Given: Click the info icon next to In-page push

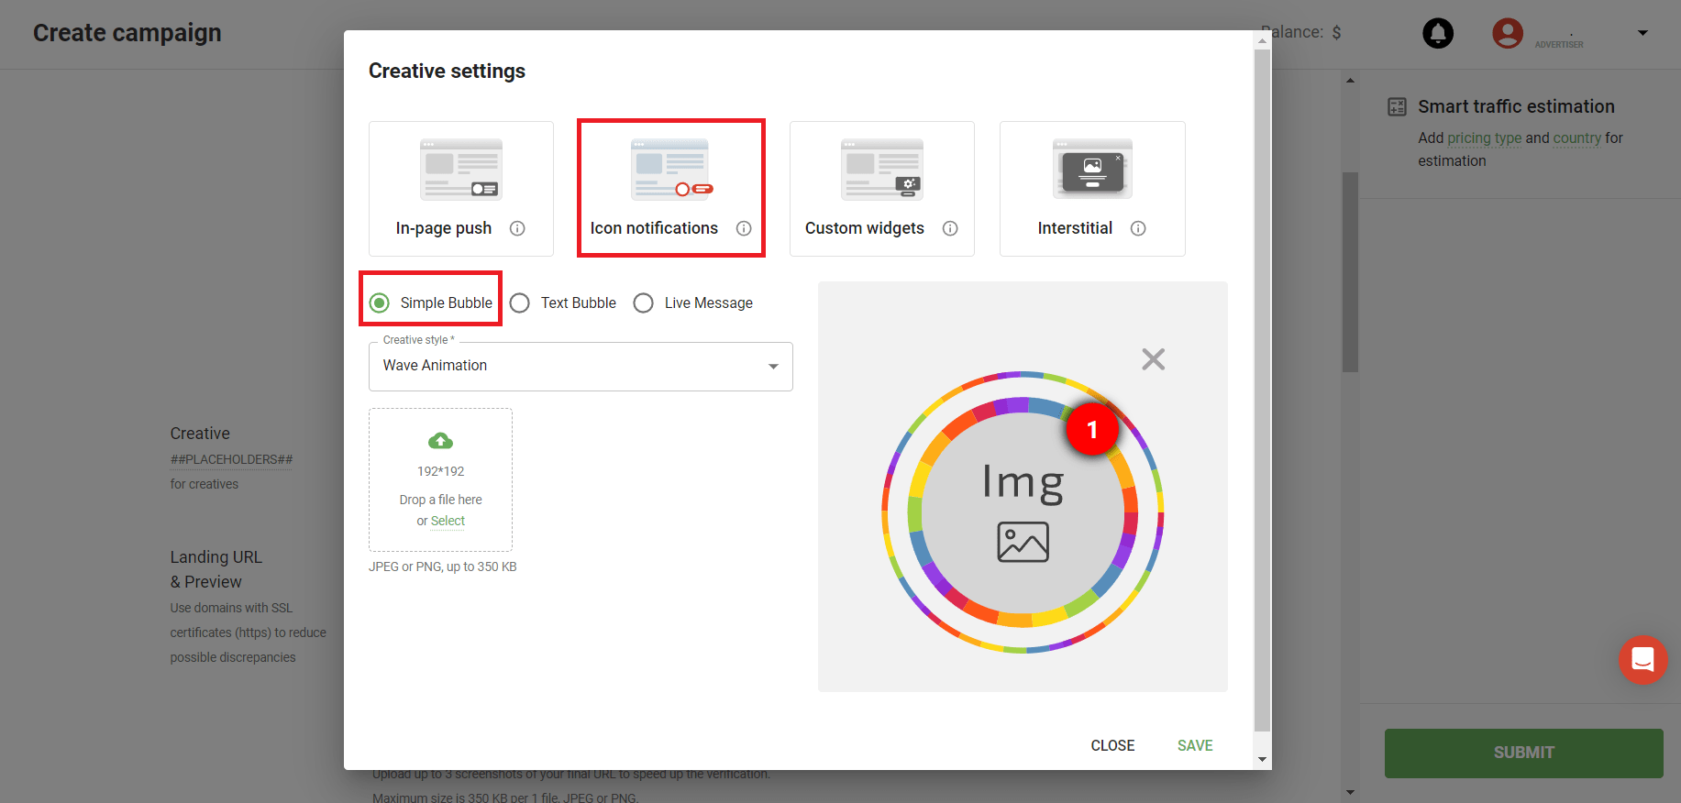Looking at the screenshot, I should click(517, 228).
